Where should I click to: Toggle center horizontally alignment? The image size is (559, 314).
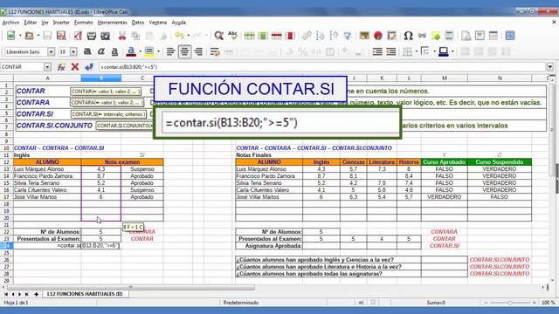pos(184,52)
